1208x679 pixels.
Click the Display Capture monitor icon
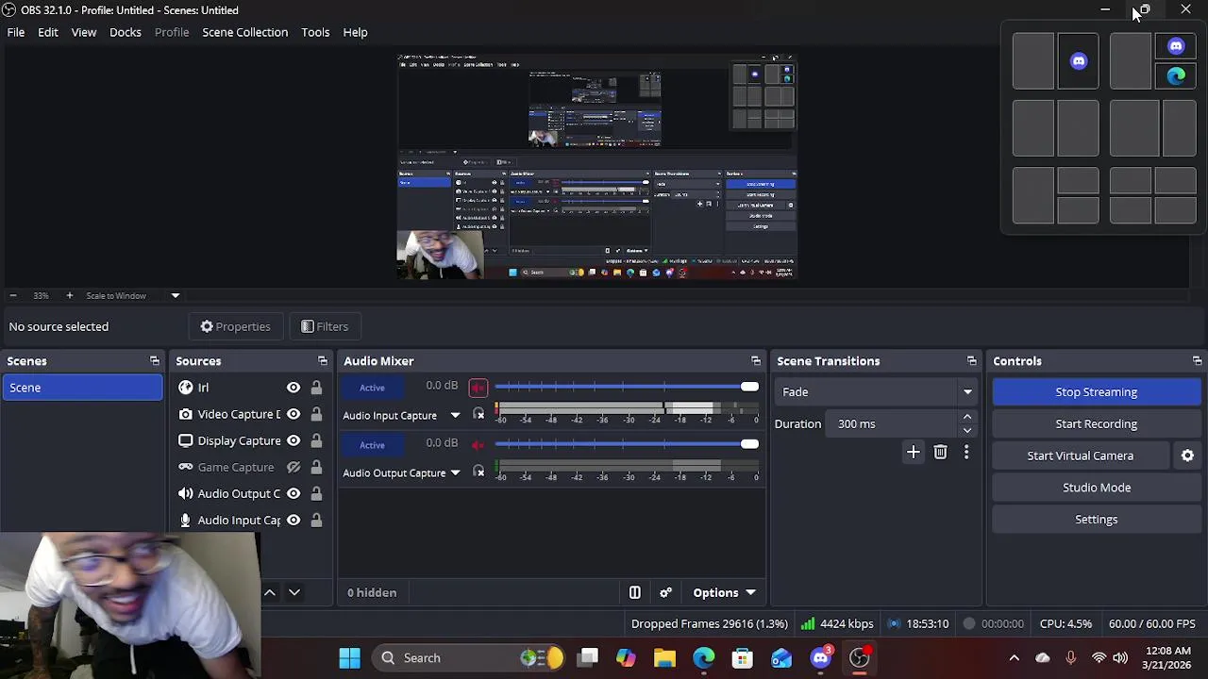(x=186, y=440)
